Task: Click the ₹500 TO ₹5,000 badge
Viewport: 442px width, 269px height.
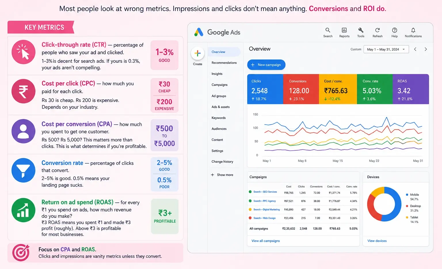Action: coord(164,135)
